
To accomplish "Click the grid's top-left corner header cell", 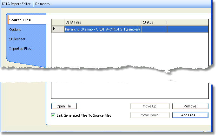I will tap(57, 22).
